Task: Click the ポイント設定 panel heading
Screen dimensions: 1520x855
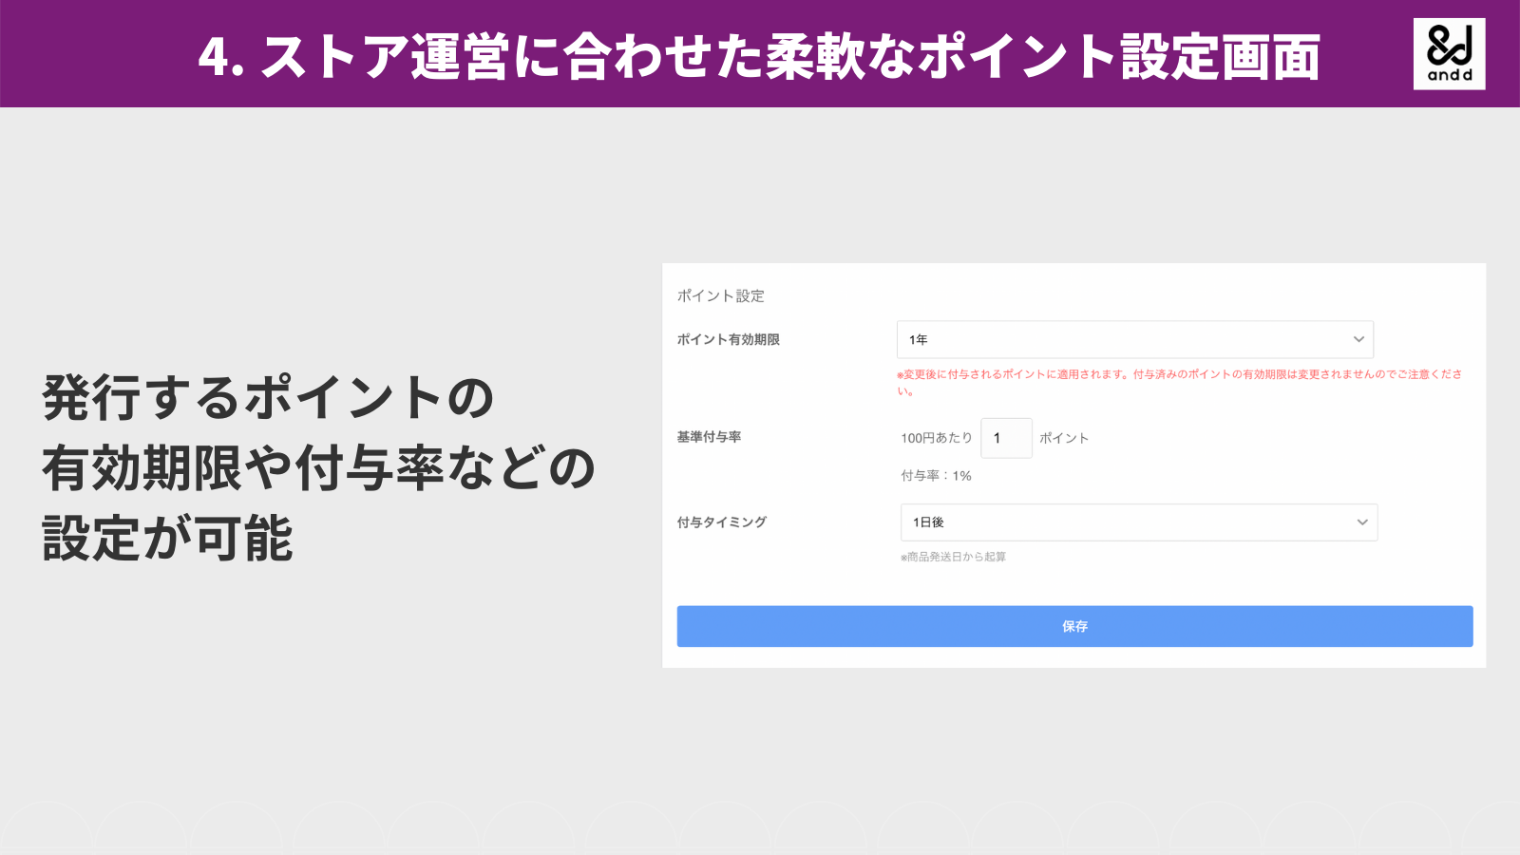Action: 719,295
